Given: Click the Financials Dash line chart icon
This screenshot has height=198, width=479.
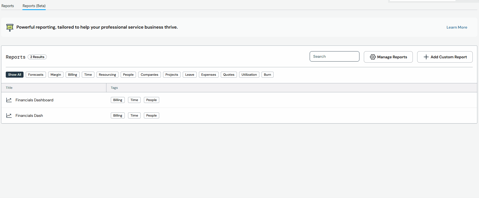Looking at the screenshot, I should 9,115.
